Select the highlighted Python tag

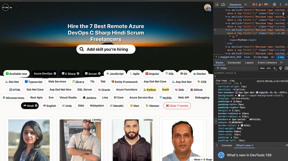click(x=150, y=90)
